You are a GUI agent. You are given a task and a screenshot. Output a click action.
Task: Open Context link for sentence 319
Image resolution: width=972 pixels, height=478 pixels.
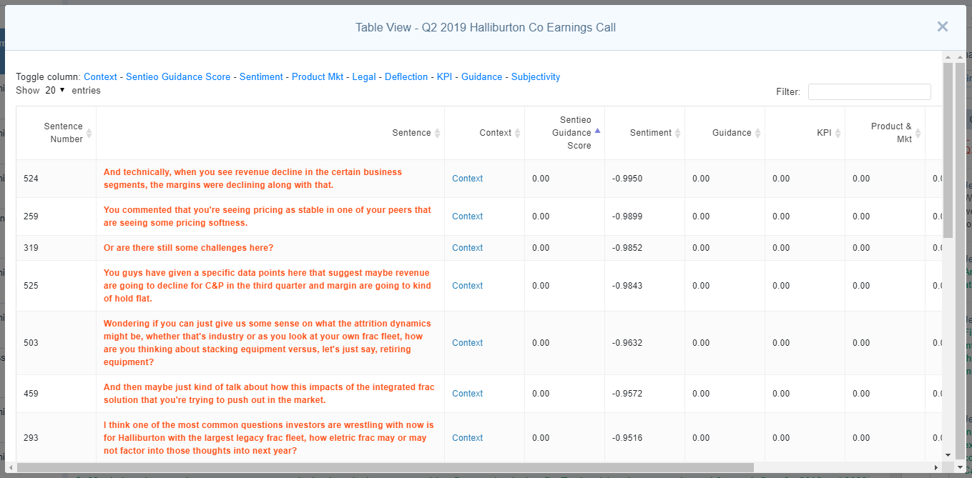coord(467,248)
